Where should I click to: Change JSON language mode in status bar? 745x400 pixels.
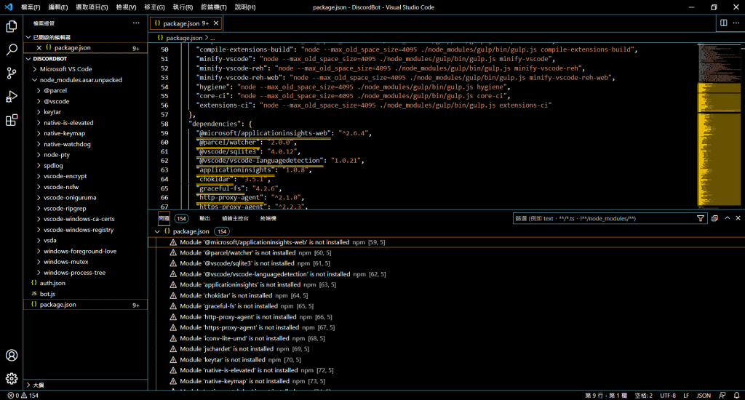click(704, 395)
